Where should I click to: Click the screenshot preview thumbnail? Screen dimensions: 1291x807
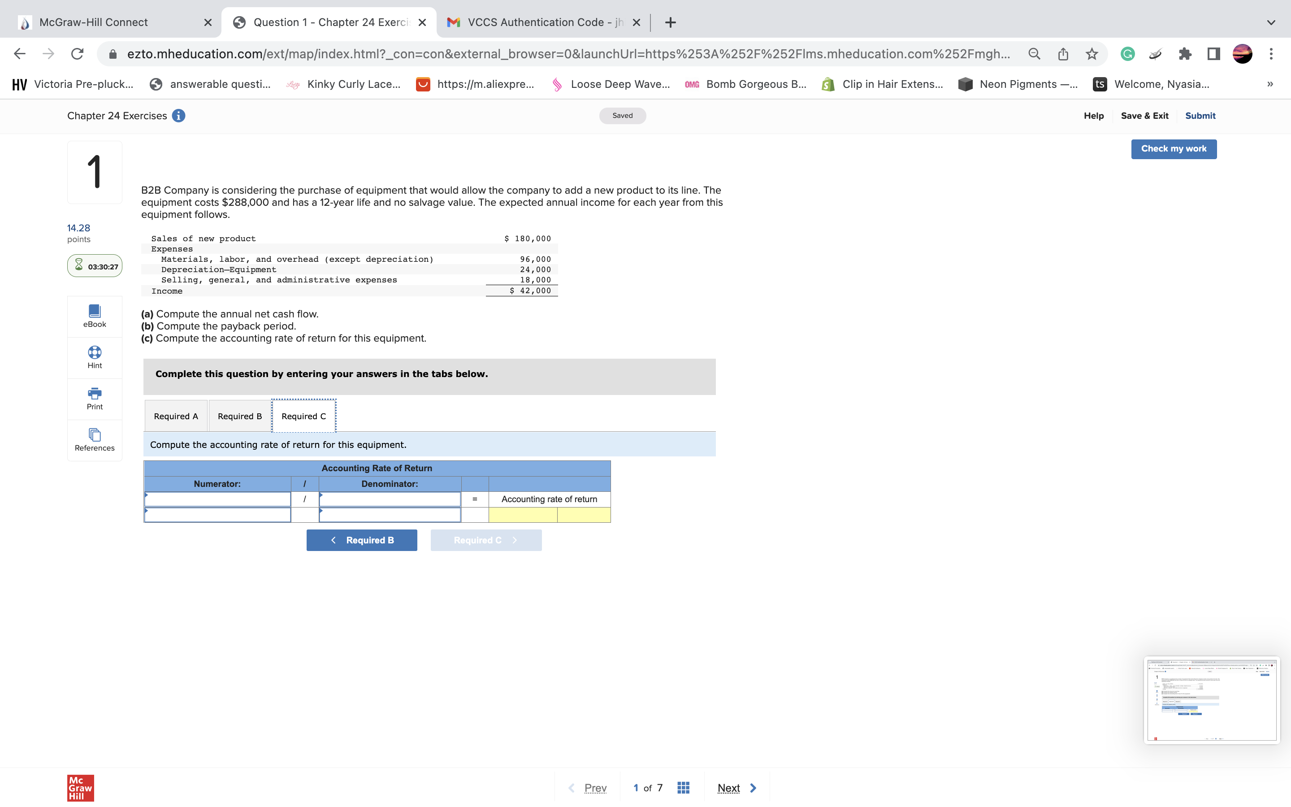coord(1211,700)
